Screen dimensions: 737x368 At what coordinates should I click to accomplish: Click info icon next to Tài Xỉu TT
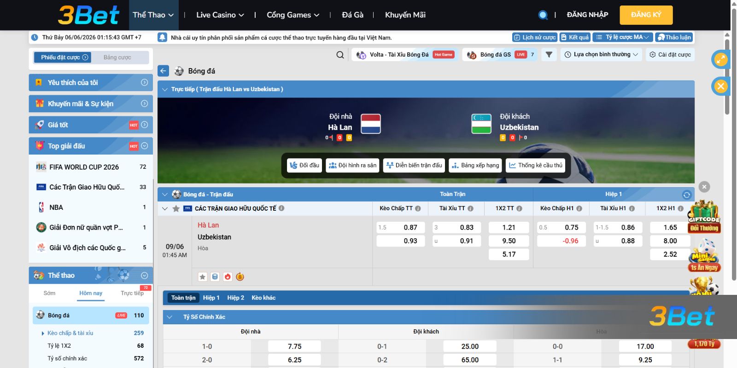point(470,208)
